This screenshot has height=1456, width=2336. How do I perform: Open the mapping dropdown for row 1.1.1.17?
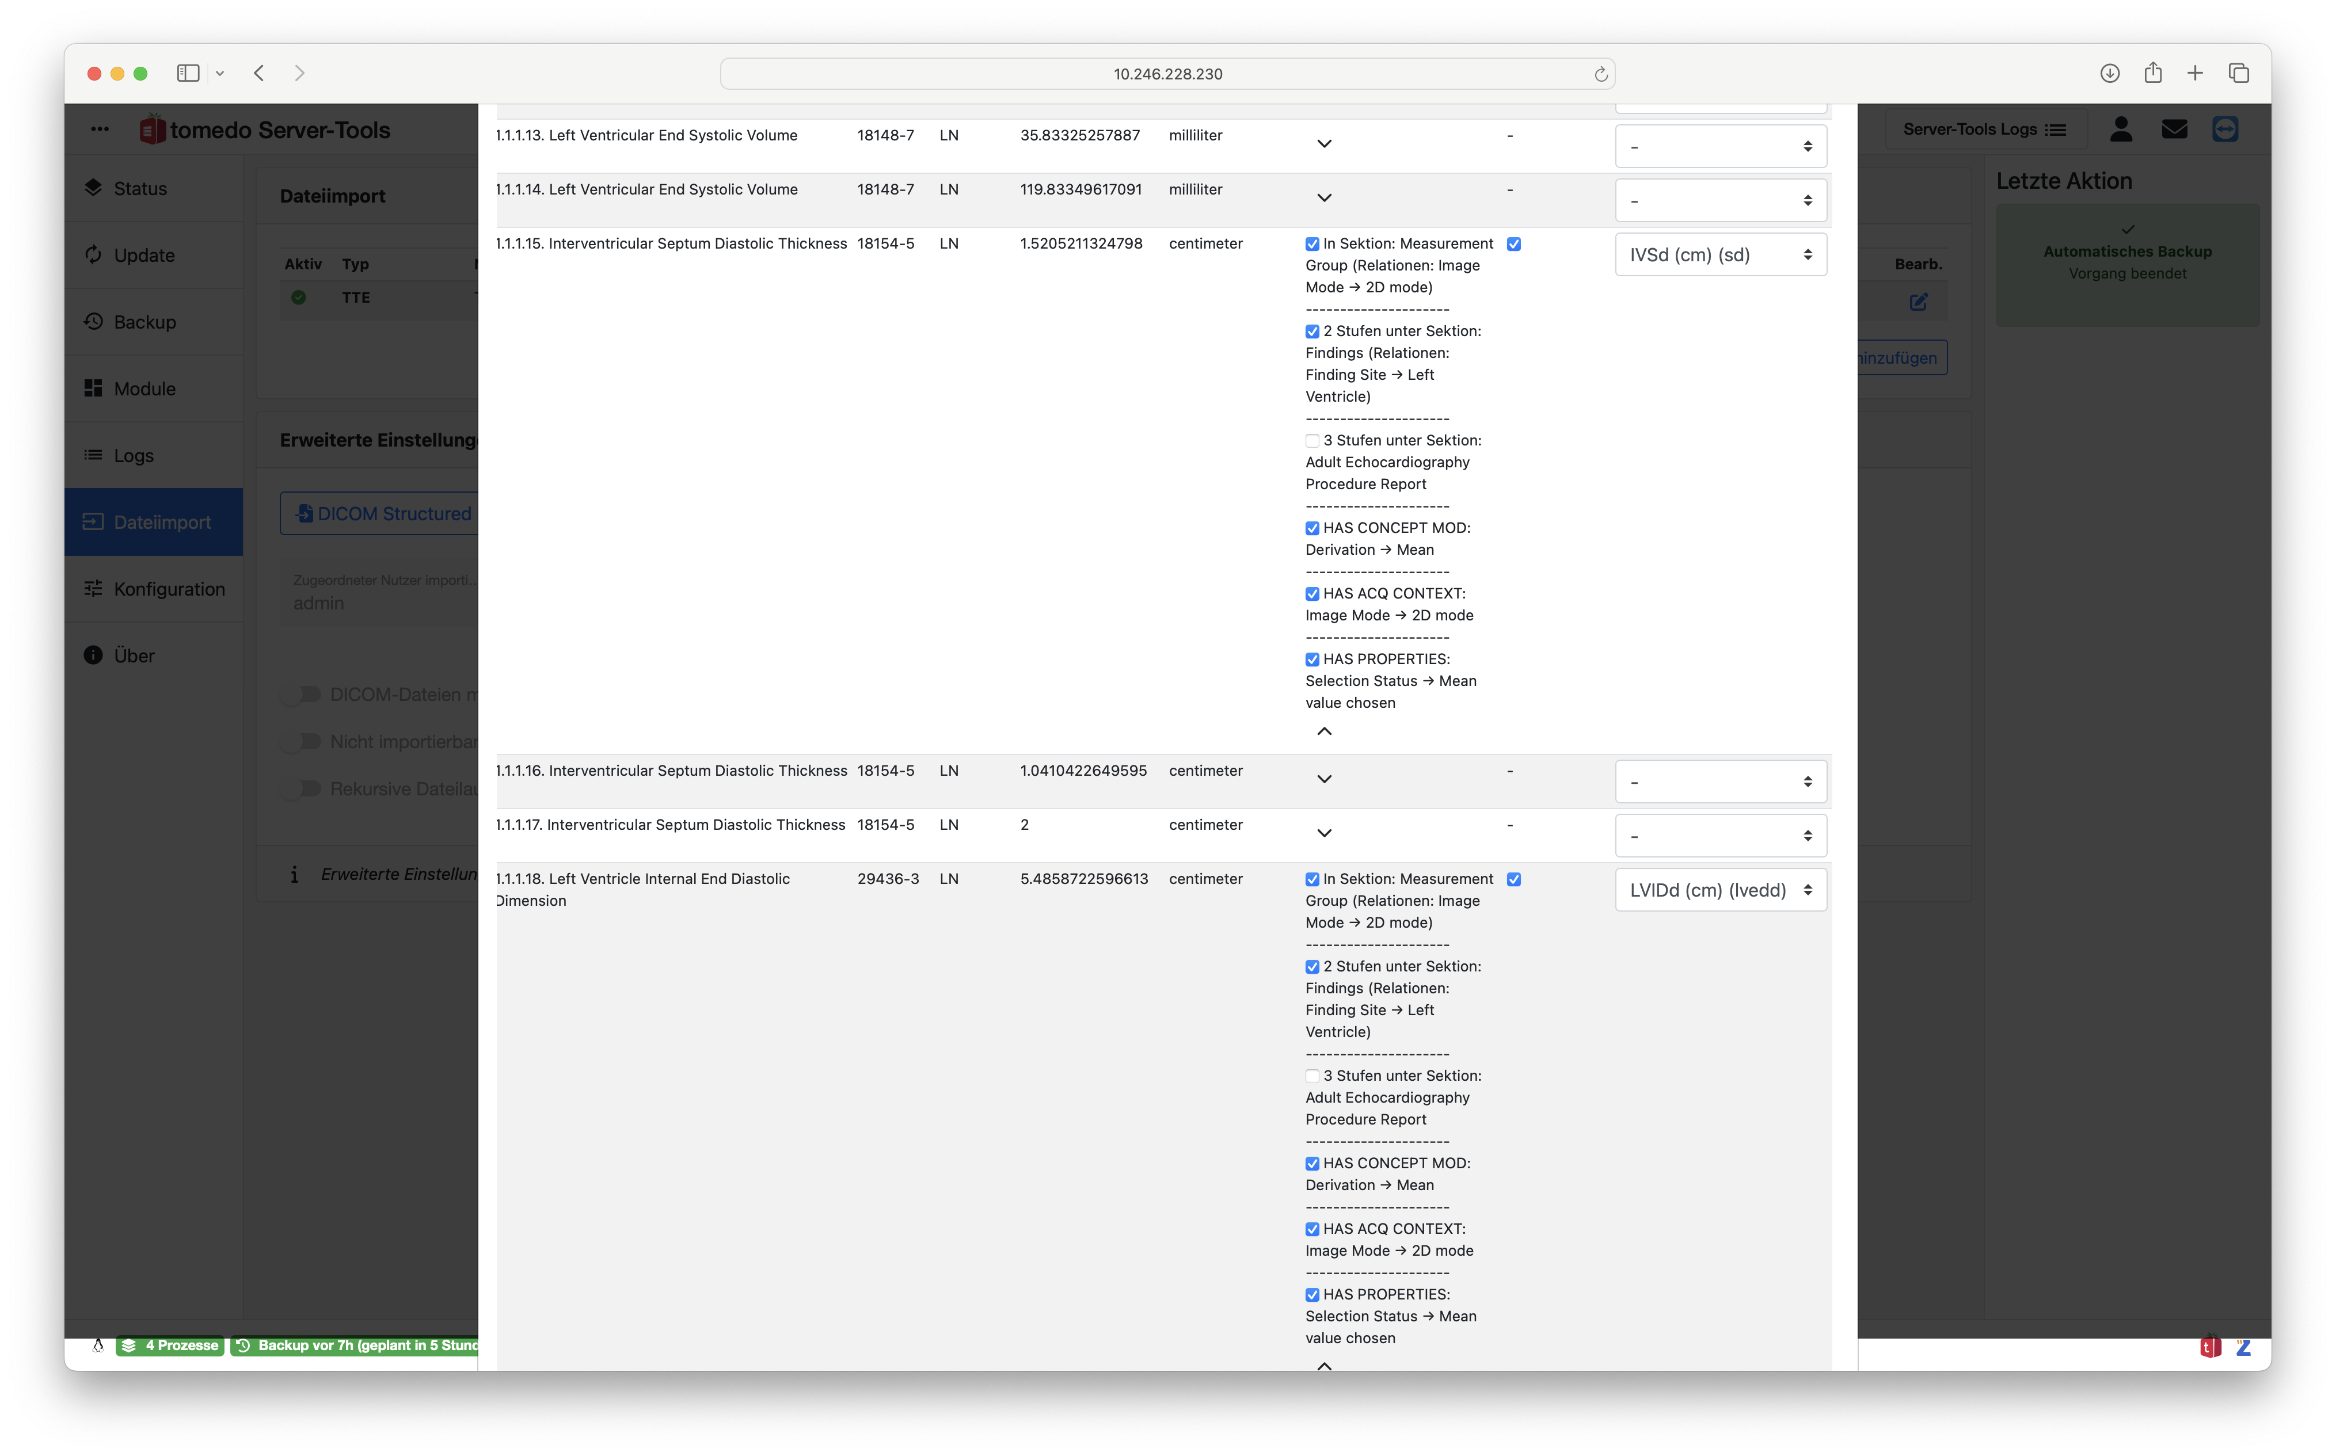tap(1721, 836)
